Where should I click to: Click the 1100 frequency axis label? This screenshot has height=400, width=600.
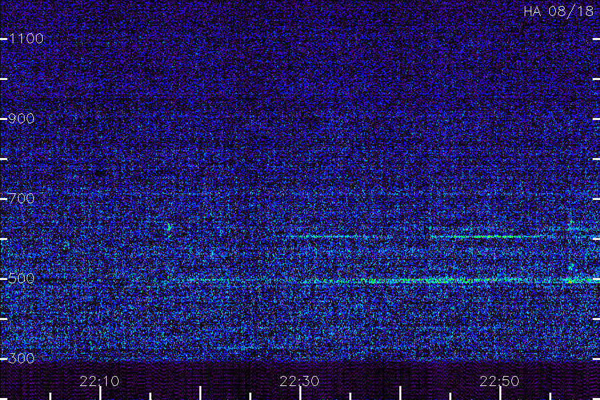click(26, 38)
